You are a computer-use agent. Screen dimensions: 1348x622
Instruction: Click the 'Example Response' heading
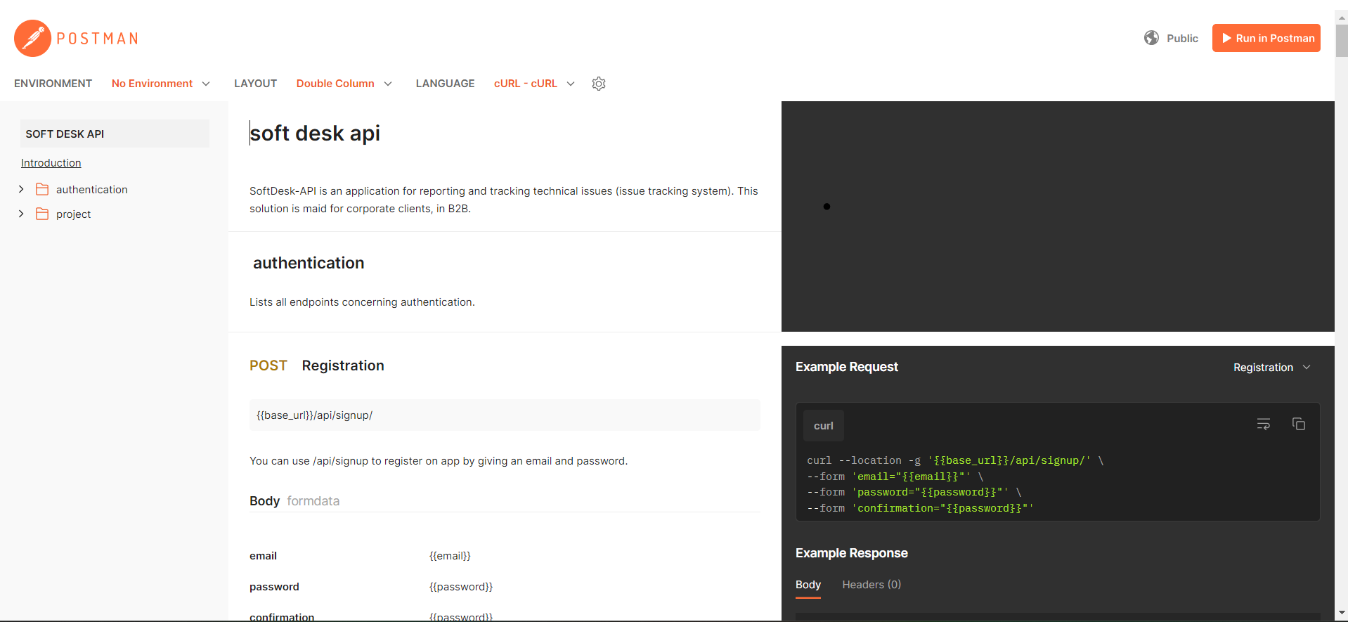click(852, 553)
